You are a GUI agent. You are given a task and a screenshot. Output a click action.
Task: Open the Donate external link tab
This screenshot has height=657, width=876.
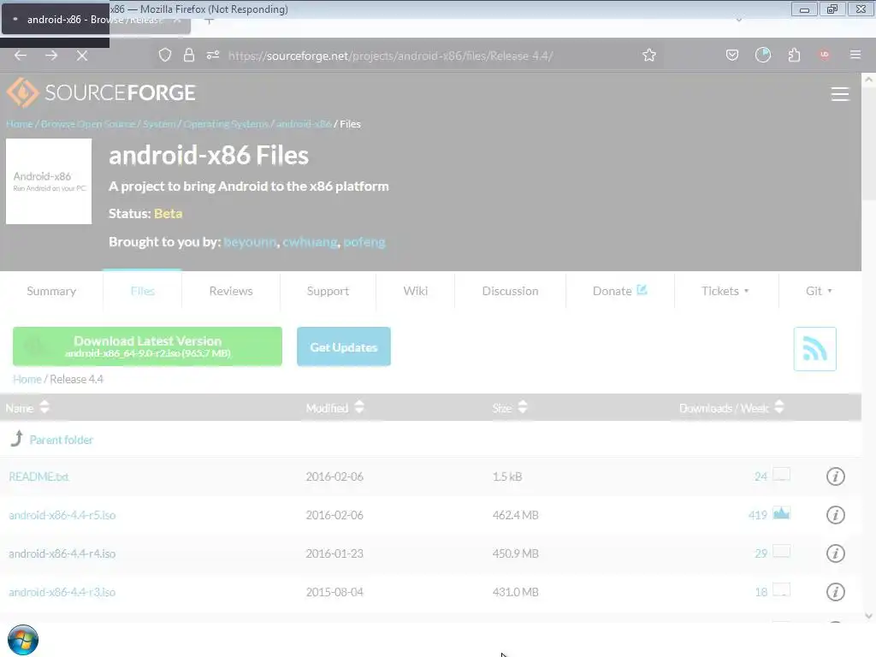[x=619, y=291]
